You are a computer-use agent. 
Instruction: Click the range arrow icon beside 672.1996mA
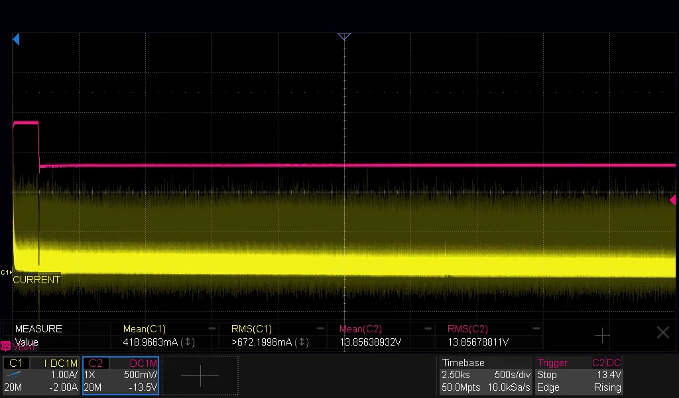[x=302, y=342]
